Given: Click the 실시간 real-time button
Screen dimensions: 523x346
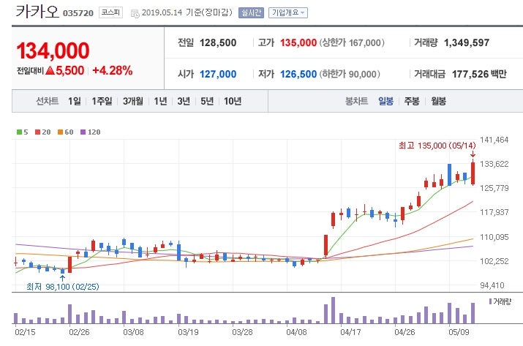Looking at the screenshot, I should coord(251,12).
